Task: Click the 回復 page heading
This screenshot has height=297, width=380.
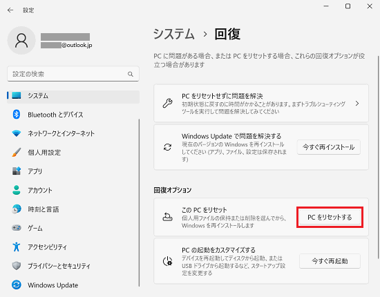Action: click(227, 34)
